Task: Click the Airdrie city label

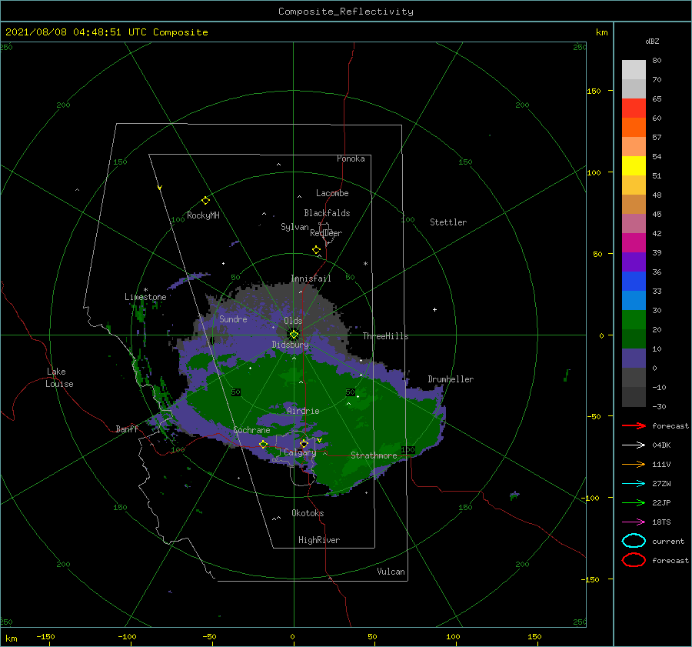Action: (303, 411)
